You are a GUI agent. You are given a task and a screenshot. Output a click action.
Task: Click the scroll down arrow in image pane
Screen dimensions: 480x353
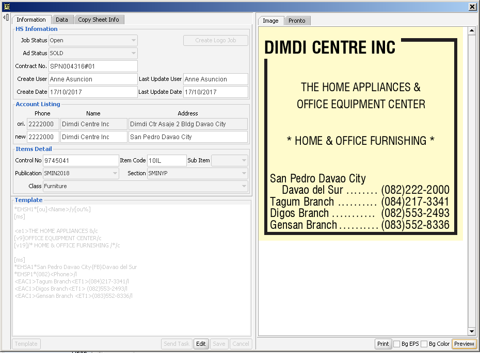tap(472, 331)
